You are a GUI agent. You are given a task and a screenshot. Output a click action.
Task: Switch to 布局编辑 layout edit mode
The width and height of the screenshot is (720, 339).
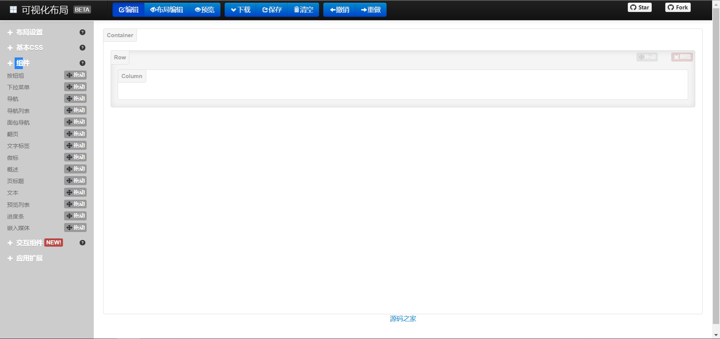(x=166, y=10)
